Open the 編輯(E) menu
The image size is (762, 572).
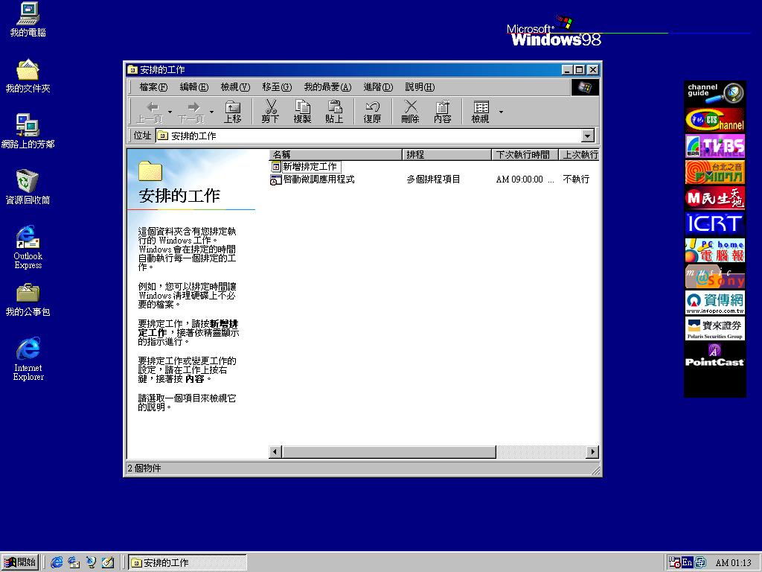point(194,87)
